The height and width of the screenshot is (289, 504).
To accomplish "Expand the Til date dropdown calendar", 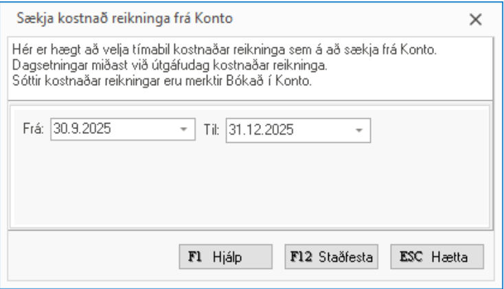I will click(x=359, y=129).
